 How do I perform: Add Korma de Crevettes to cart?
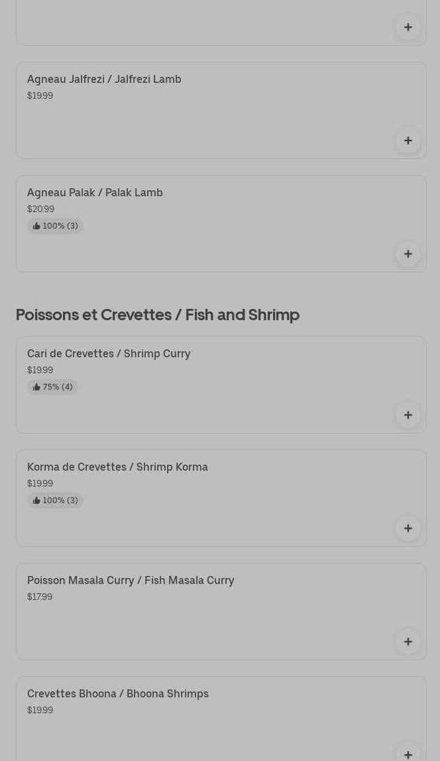click(408, 528)
